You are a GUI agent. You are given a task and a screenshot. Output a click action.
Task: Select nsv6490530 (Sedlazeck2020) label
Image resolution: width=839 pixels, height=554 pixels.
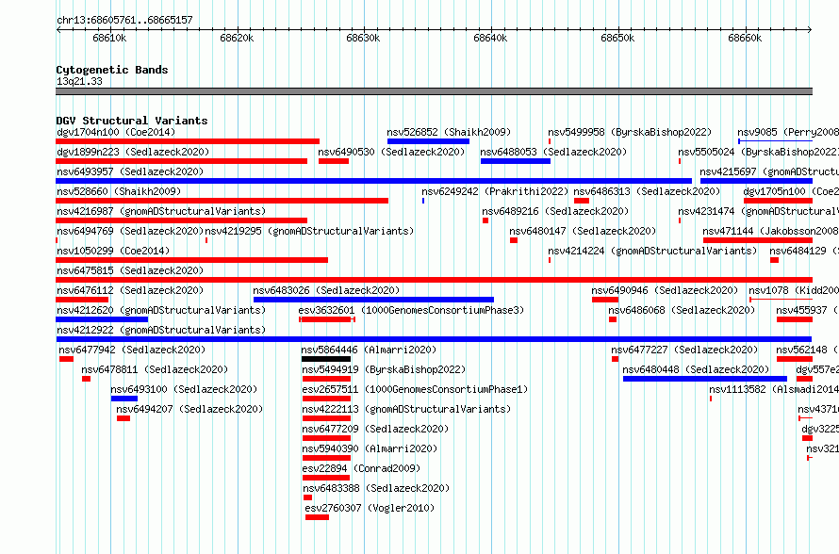click(391, 152)
